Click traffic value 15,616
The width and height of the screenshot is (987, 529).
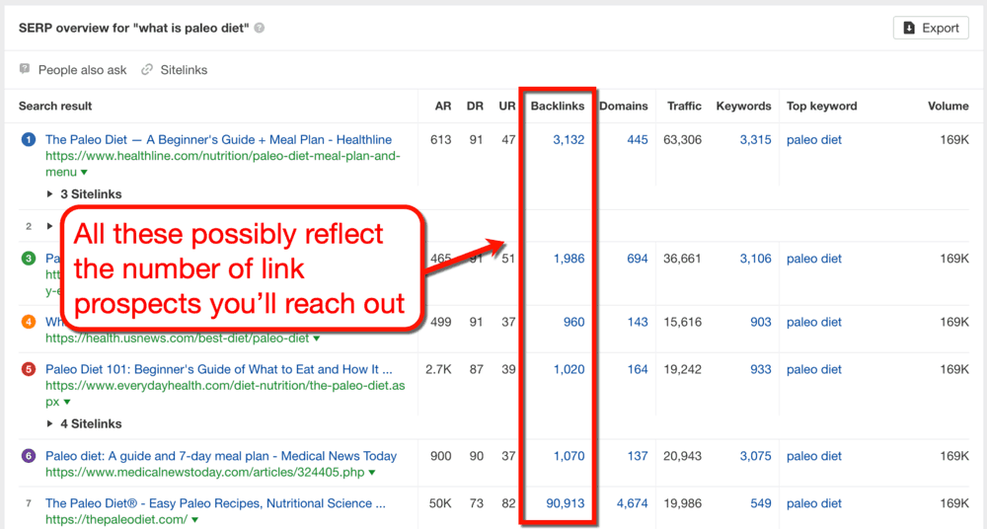[682, 322]
